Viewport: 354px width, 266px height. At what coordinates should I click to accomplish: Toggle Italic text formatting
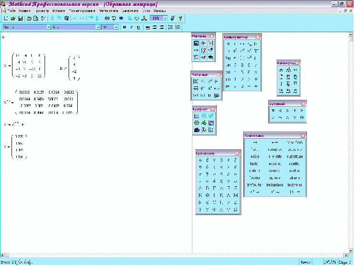(131, 27)
